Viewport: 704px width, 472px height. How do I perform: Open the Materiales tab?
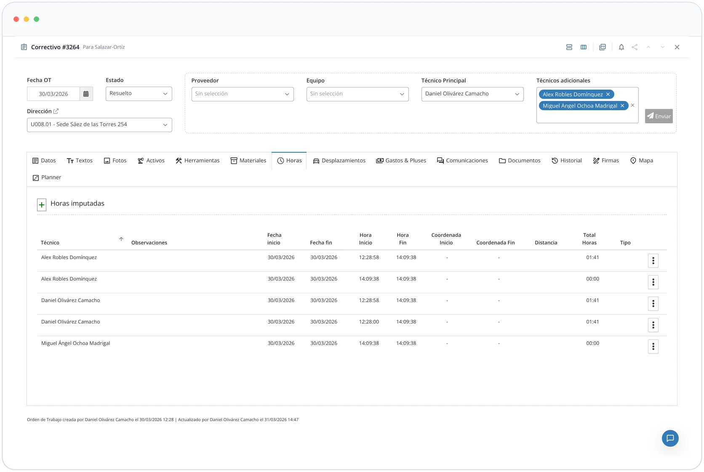pos(248,161)
